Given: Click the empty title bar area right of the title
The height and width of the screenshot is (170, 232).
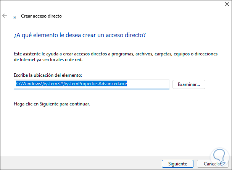Looking at the screenshot, I should [x=134, y=16].
